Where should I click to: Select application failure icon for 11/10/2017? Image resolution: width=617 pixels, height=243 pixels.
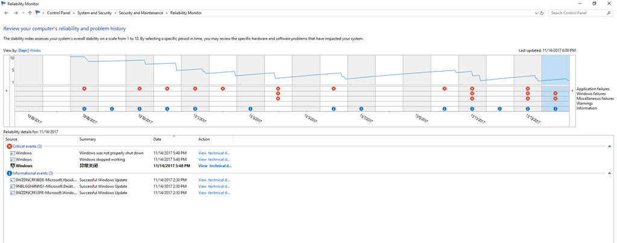(x=445, y=89)
